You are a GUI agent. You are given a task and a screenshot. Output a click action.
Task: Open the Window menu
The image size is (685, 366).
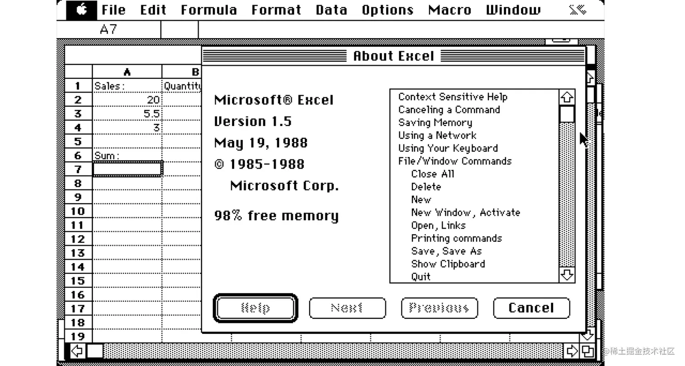pyautogui.click(x=513, y=10)
